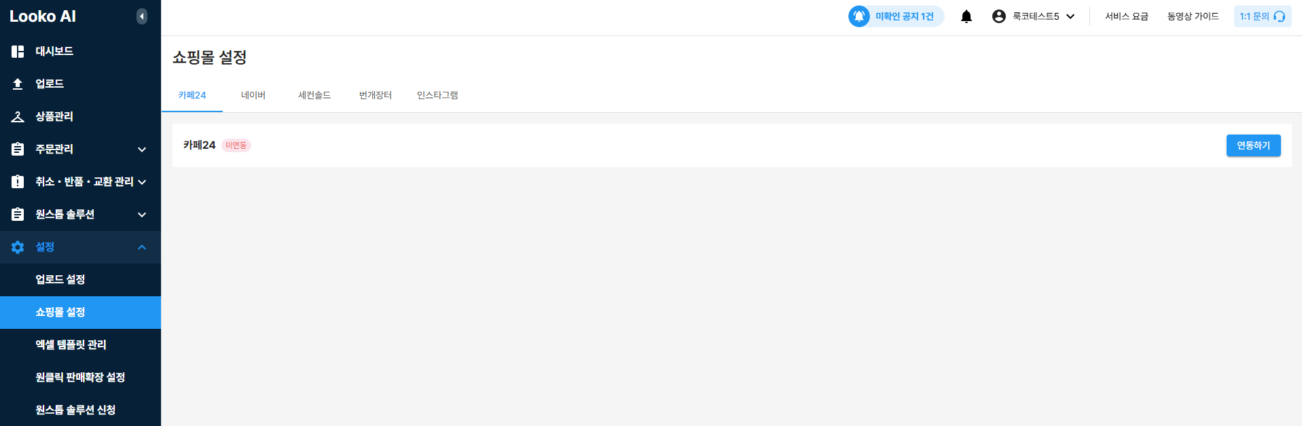Open the notifications bell icon
1302x426 pixels.
click(966, 16)
